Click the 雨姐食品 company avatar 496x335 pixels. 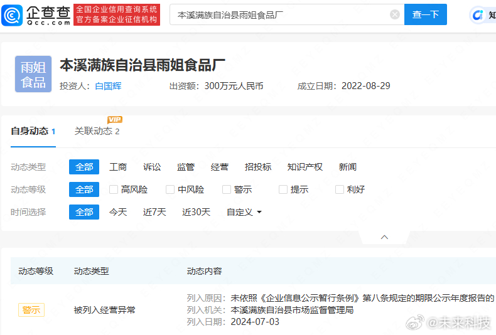click(x=33, y=74)
